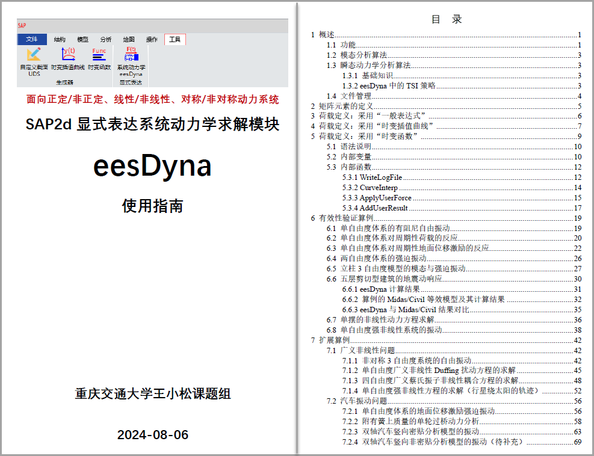Select line "7.2.2 附有簧上质量的单轮过桥动力分析"
594x456 pixels.
coord(462,421)
